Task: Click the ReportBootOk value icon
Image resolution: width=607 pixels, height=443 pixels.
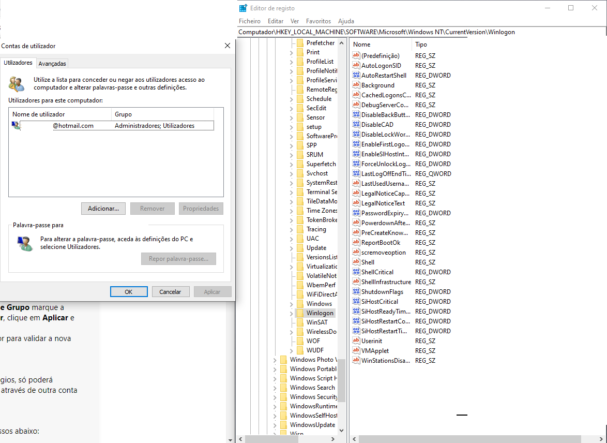Action: click(356, 242)
